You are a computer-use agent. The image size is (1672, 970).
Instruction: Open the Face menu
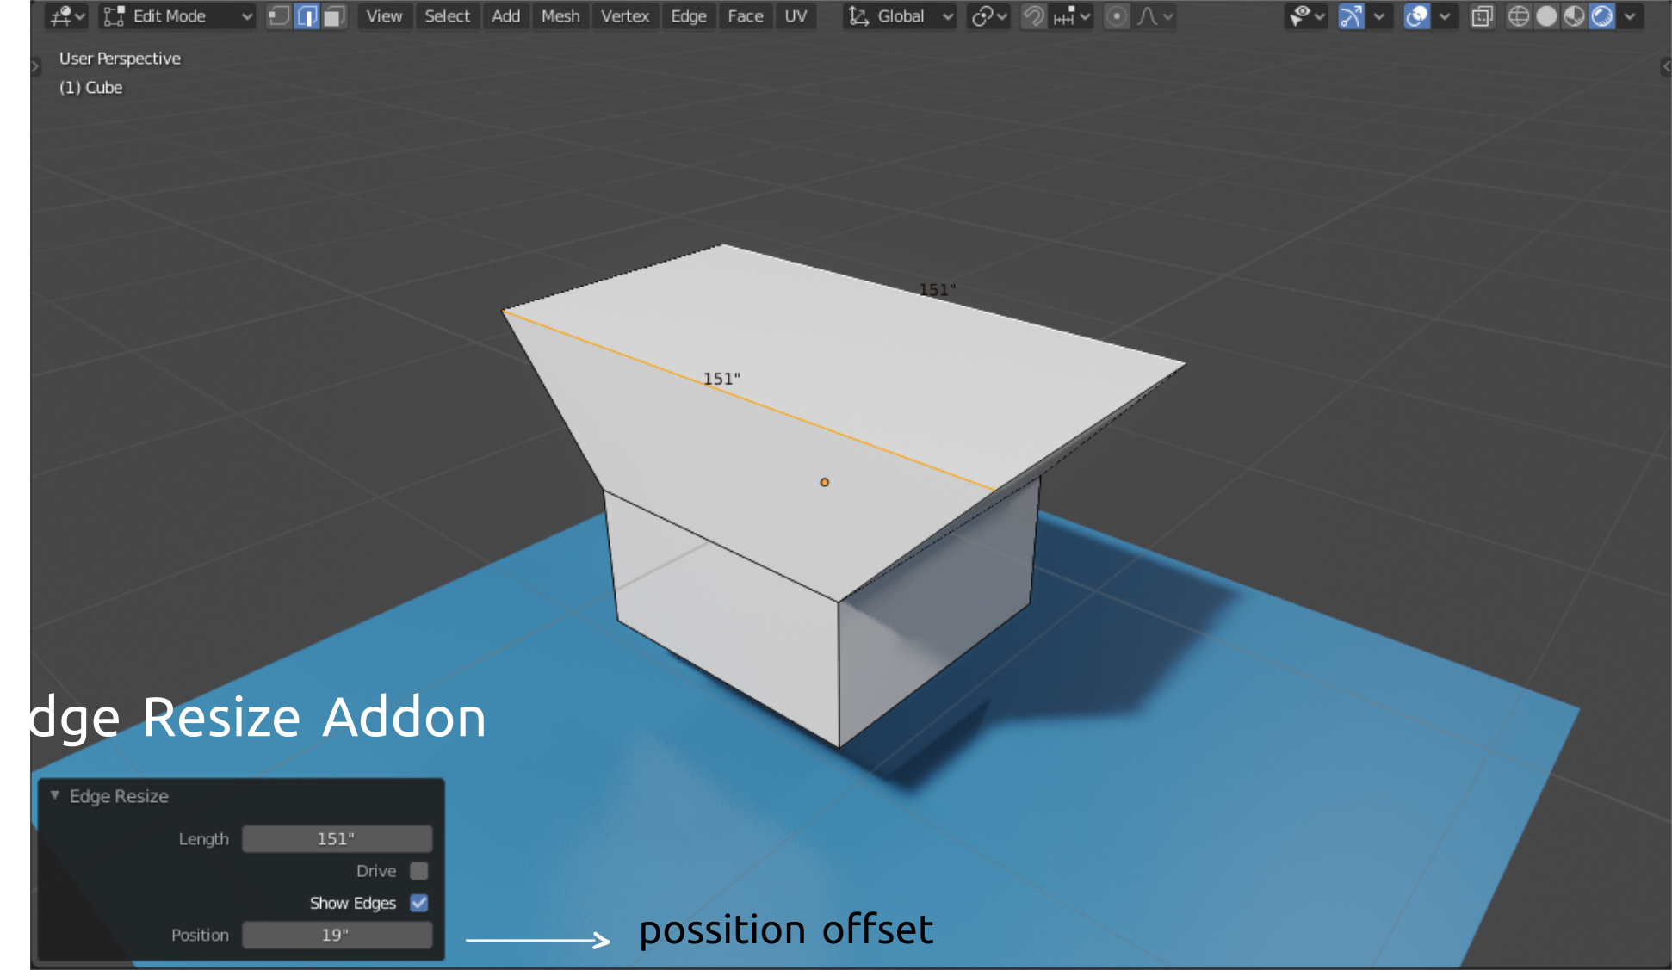coord(746,16)
